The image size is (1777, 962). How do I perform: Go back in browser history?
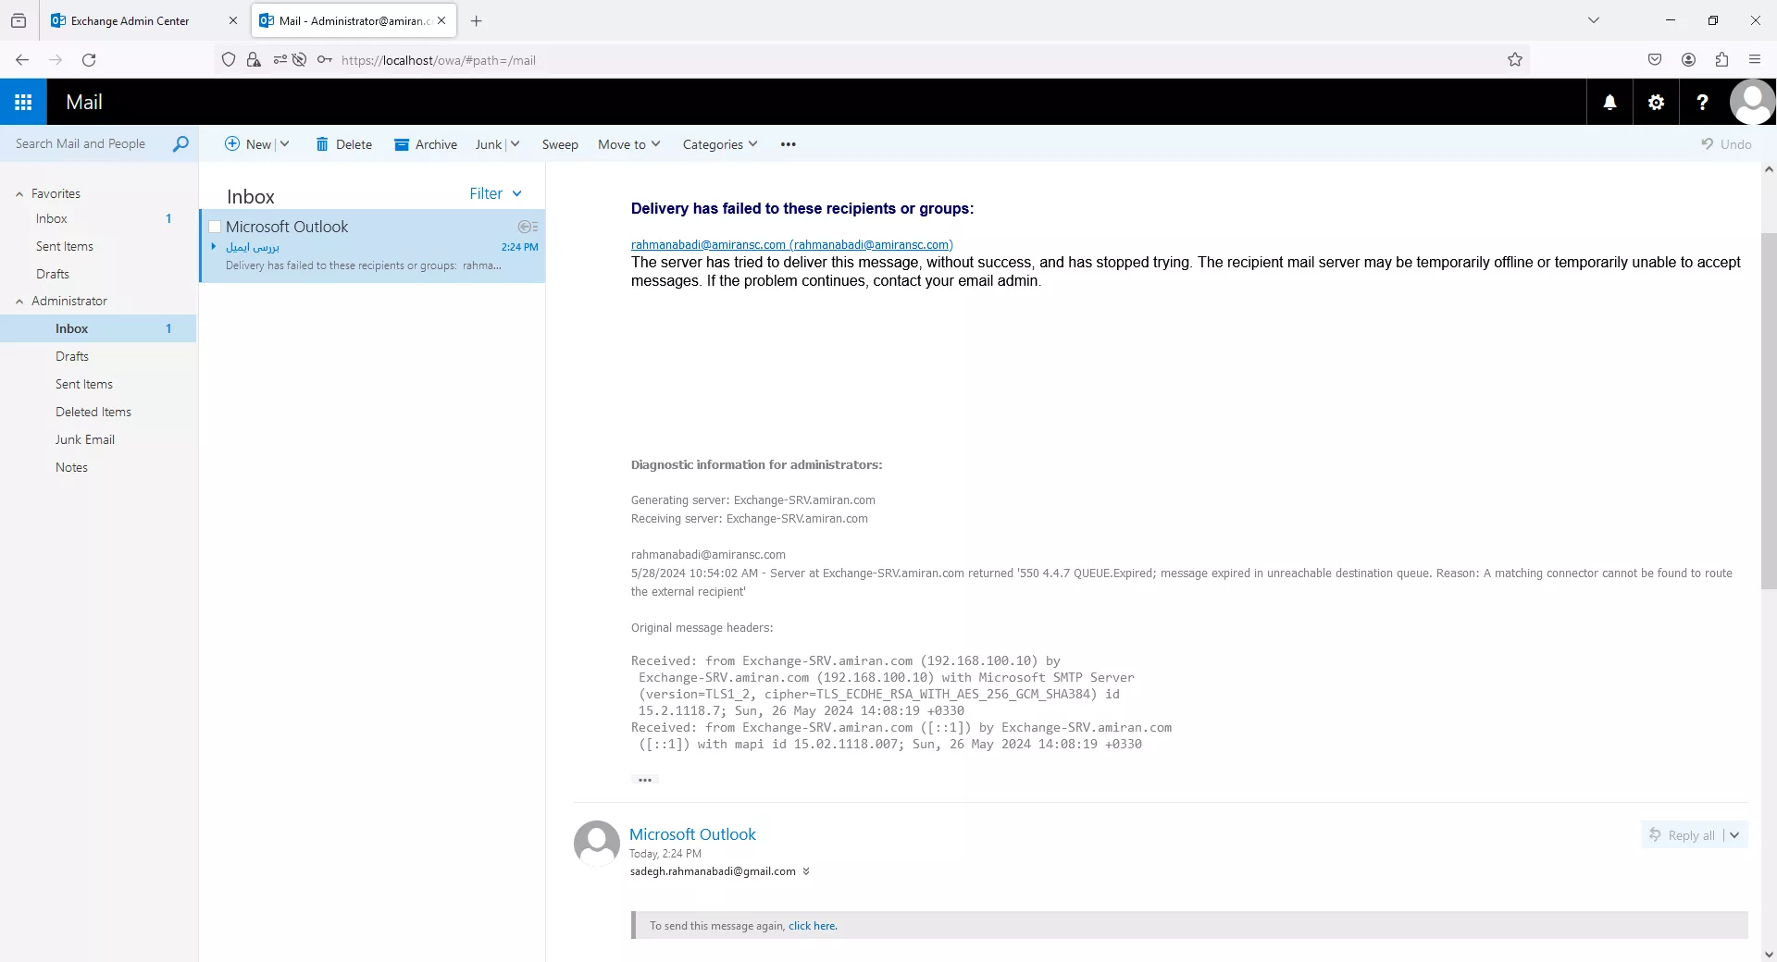pyautogui.click(x=22, y=60)
